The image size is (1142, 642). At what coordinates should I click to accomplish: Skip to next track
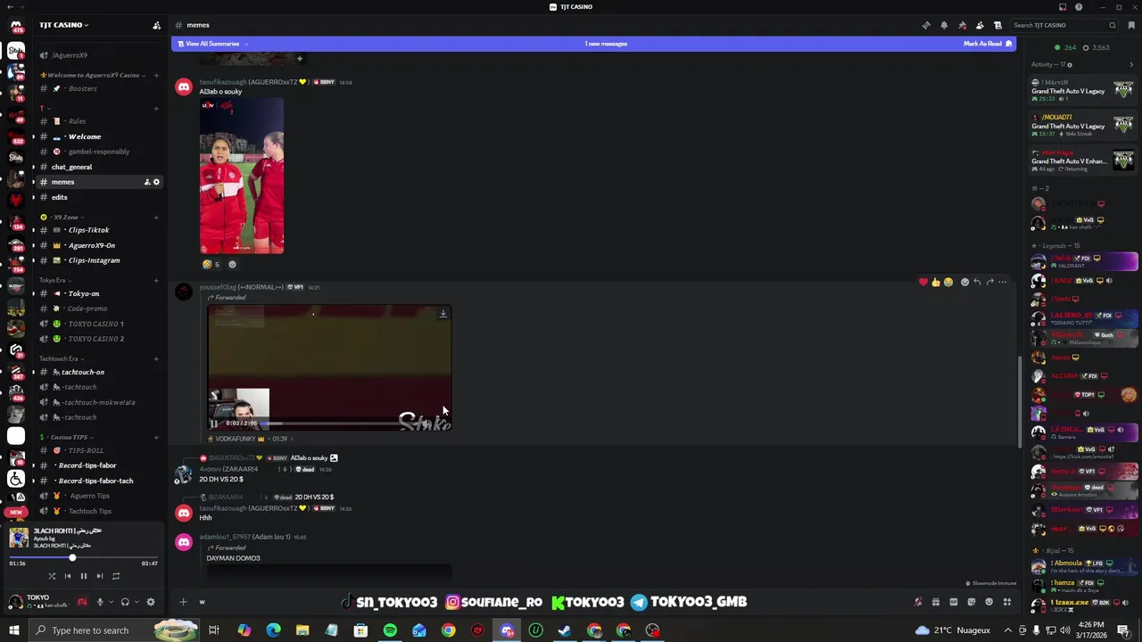click(x=99, y=576)
